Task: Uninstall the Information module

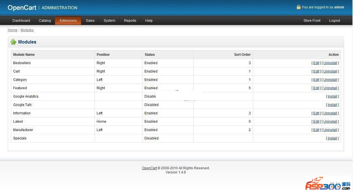Action: (330, 113)
